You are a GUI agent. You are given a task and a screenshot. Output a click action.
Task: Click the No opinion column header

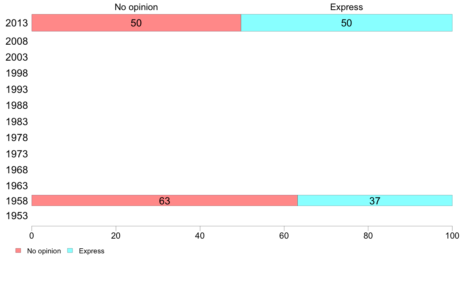tap(136, 7)
